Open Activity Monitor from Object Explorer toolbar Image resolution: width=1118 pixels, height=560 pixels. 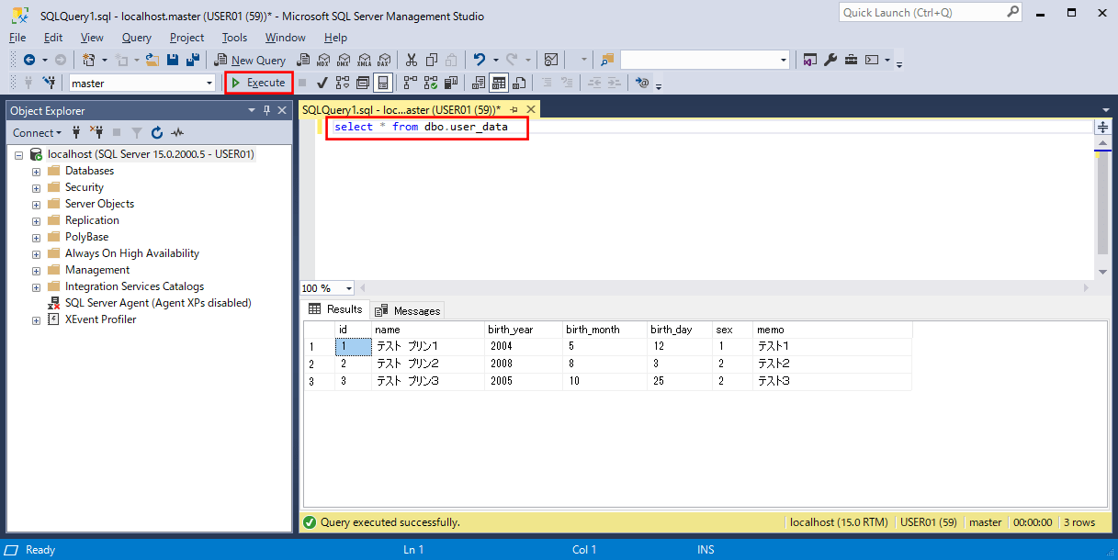click(x=177, y=132)
